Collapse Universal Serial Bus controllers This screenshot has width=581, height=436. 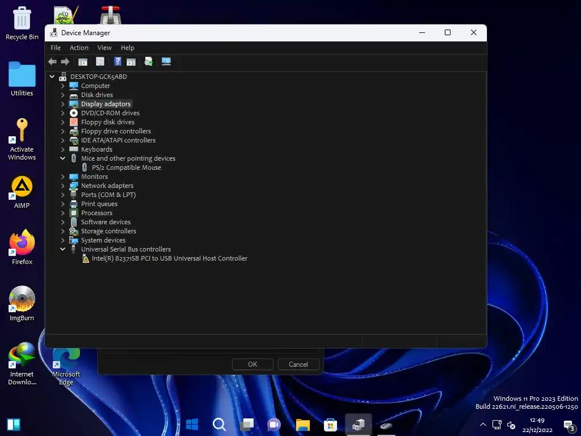62,249
